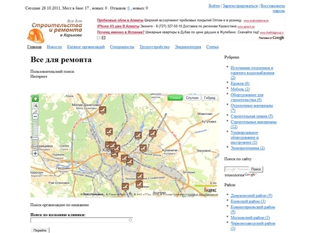Viewport: 311px width, 233px height.
Task: Open rubric Мебель (2)
Action: coord(240,89)
